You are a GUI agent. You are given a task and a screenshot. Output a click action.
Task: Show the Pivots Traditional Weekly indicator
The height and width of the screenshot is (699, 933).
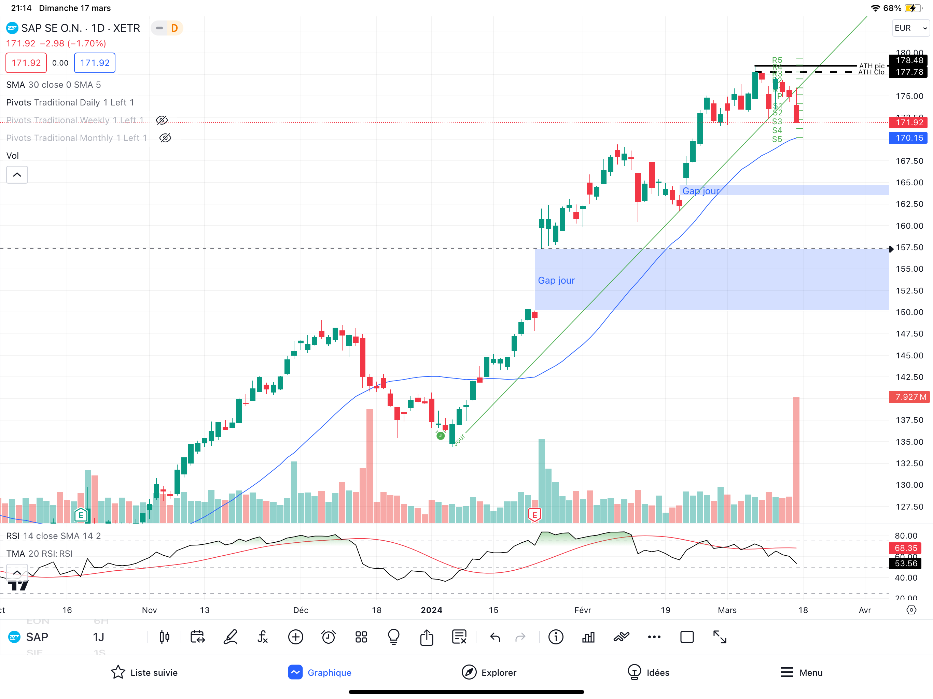(x=162, y=120)
